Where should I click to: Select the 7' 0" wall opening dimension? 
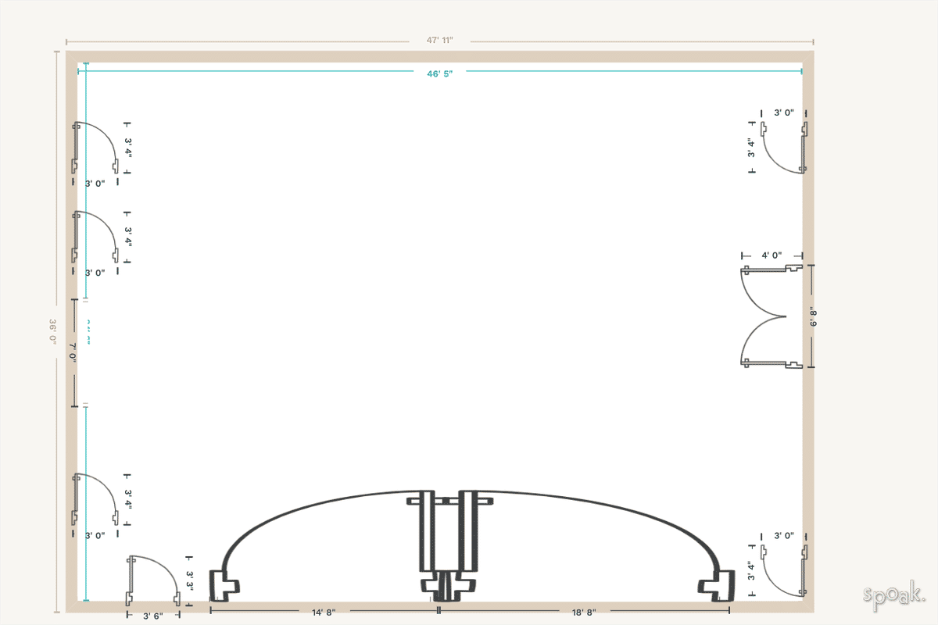pos(73,352)
